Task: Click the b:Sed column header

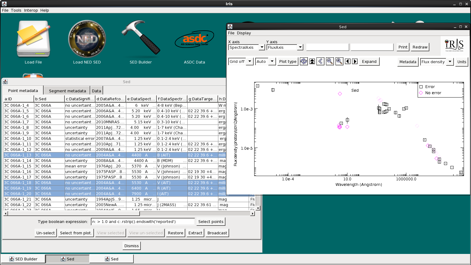Action: click(49, 99)
